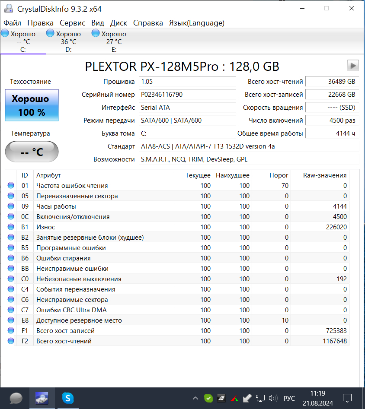Click status dot for Занятые резервные блоки
Viewport: 365px width, 409px height.
coord(11,237)
